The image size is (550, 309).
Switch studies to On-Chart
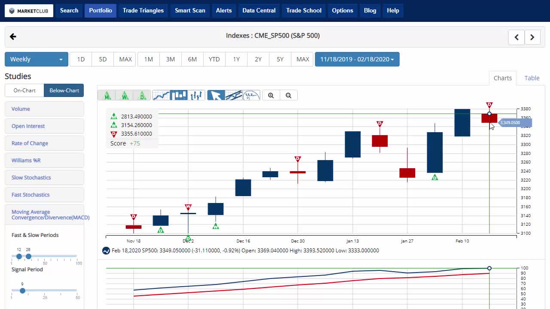pyautogui.click(x=24, y=90)
